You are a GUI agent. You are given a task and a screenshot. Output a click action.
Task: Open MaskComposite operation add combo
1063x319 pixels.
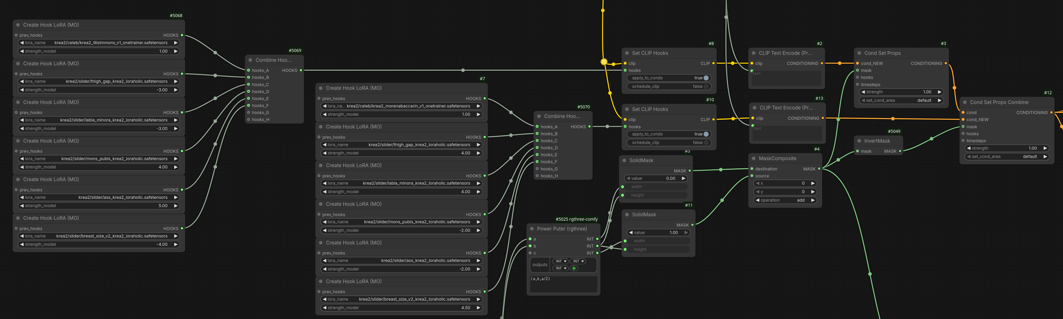click(x=785, y=200)
